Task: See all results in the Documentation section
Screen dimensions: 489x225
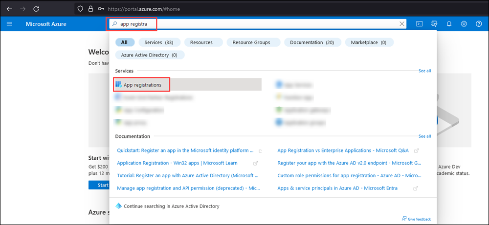Action: pos(424,136)
